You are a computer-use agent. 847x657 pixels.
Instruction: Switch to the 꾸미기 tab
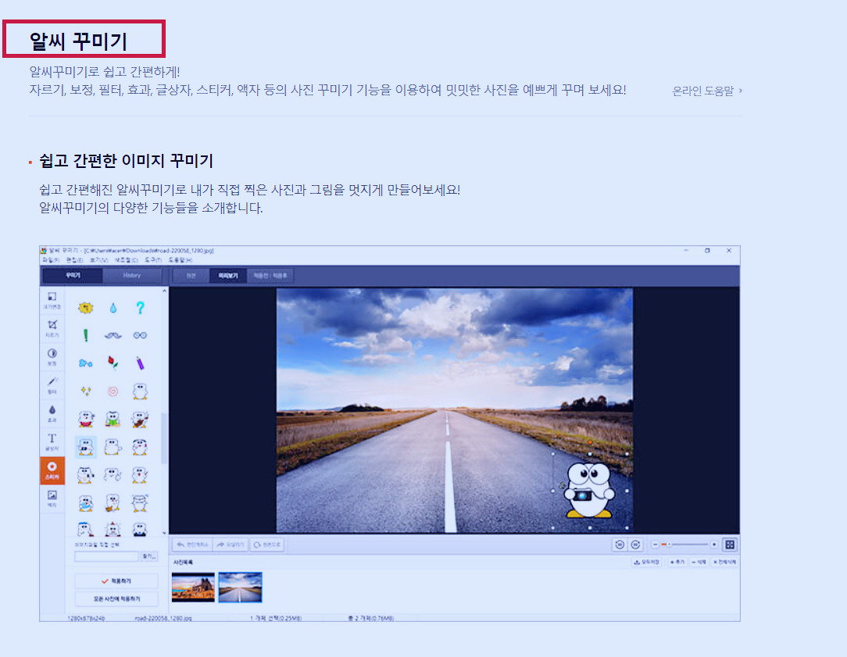point(73,275)
